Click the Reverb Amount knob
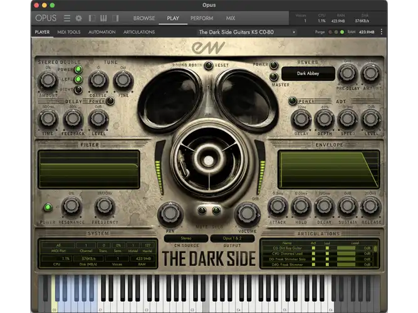The width and height of the screenshot is (418, 313). click(371, 73)
